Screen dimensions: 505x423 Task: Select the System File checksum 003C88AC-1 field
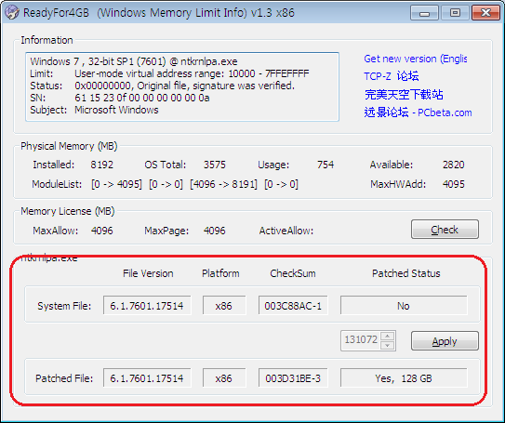[x=293, y=305]
